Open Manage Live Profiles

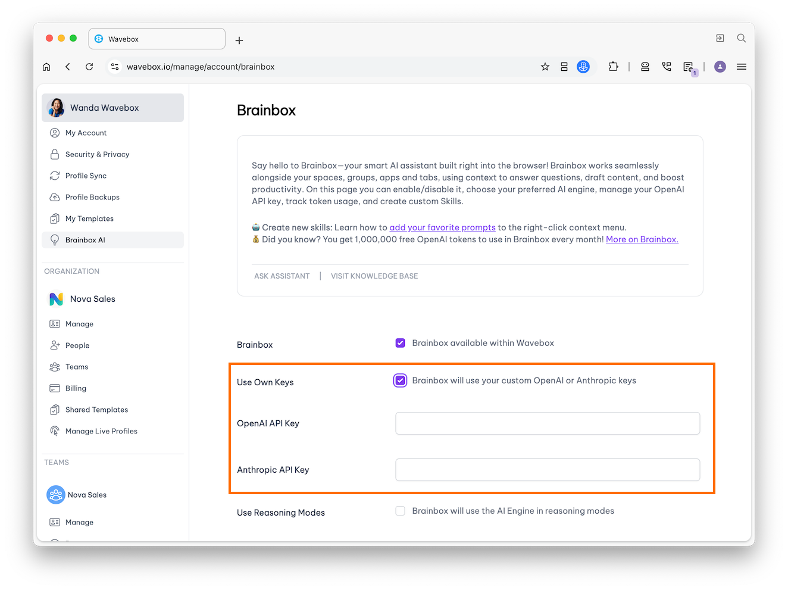pyautogui.click(x=113, y=431)
